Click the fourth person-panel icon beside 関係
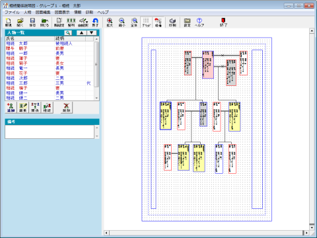Screen dimensions: 317x238 tap(47, 108)
